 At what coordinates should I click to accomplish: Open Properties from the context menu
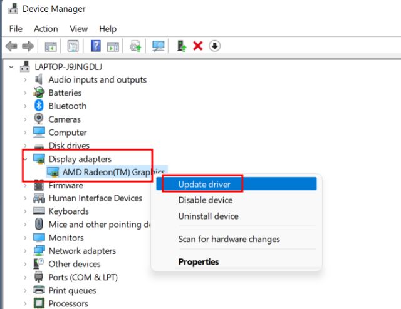pos(198,262)
